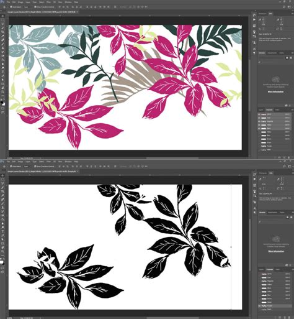Open Auto-Select Layer dropdown in bottom window
The image size is (294, 319).
point(27,167)
